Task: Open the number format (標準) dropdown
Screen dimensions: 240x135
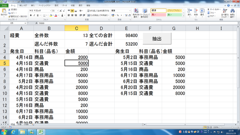Action: pyautogui.click(x=130, y=11)
